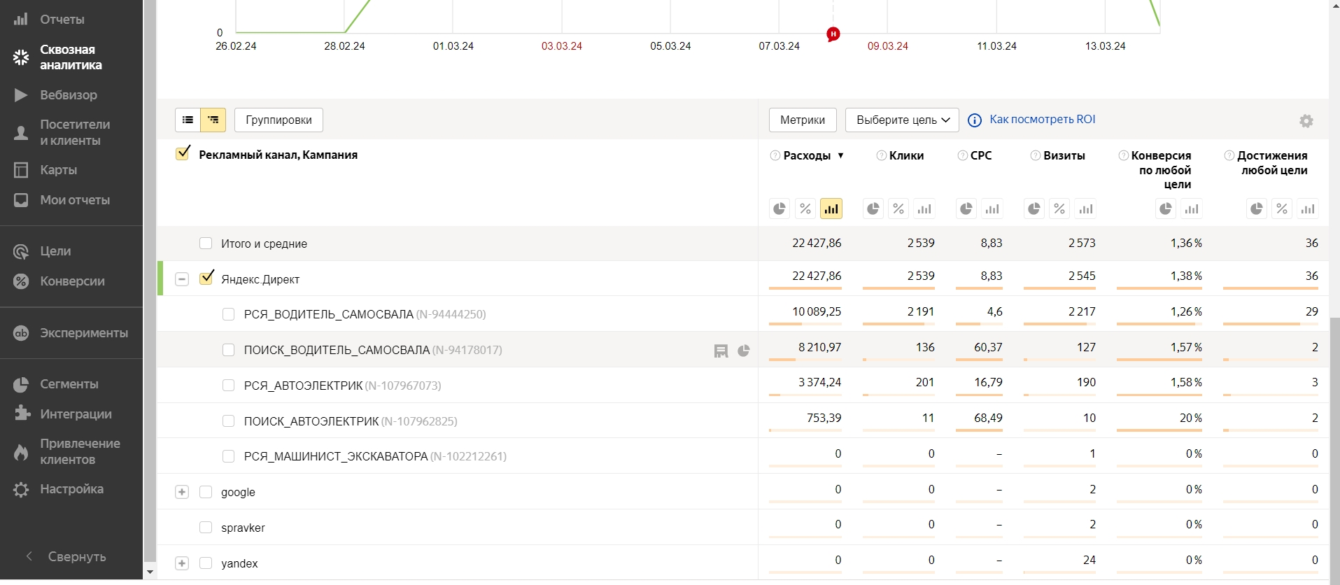Switch to flat list view toggle
This screenshot has height=585, width=1340.
click(188, 120)
